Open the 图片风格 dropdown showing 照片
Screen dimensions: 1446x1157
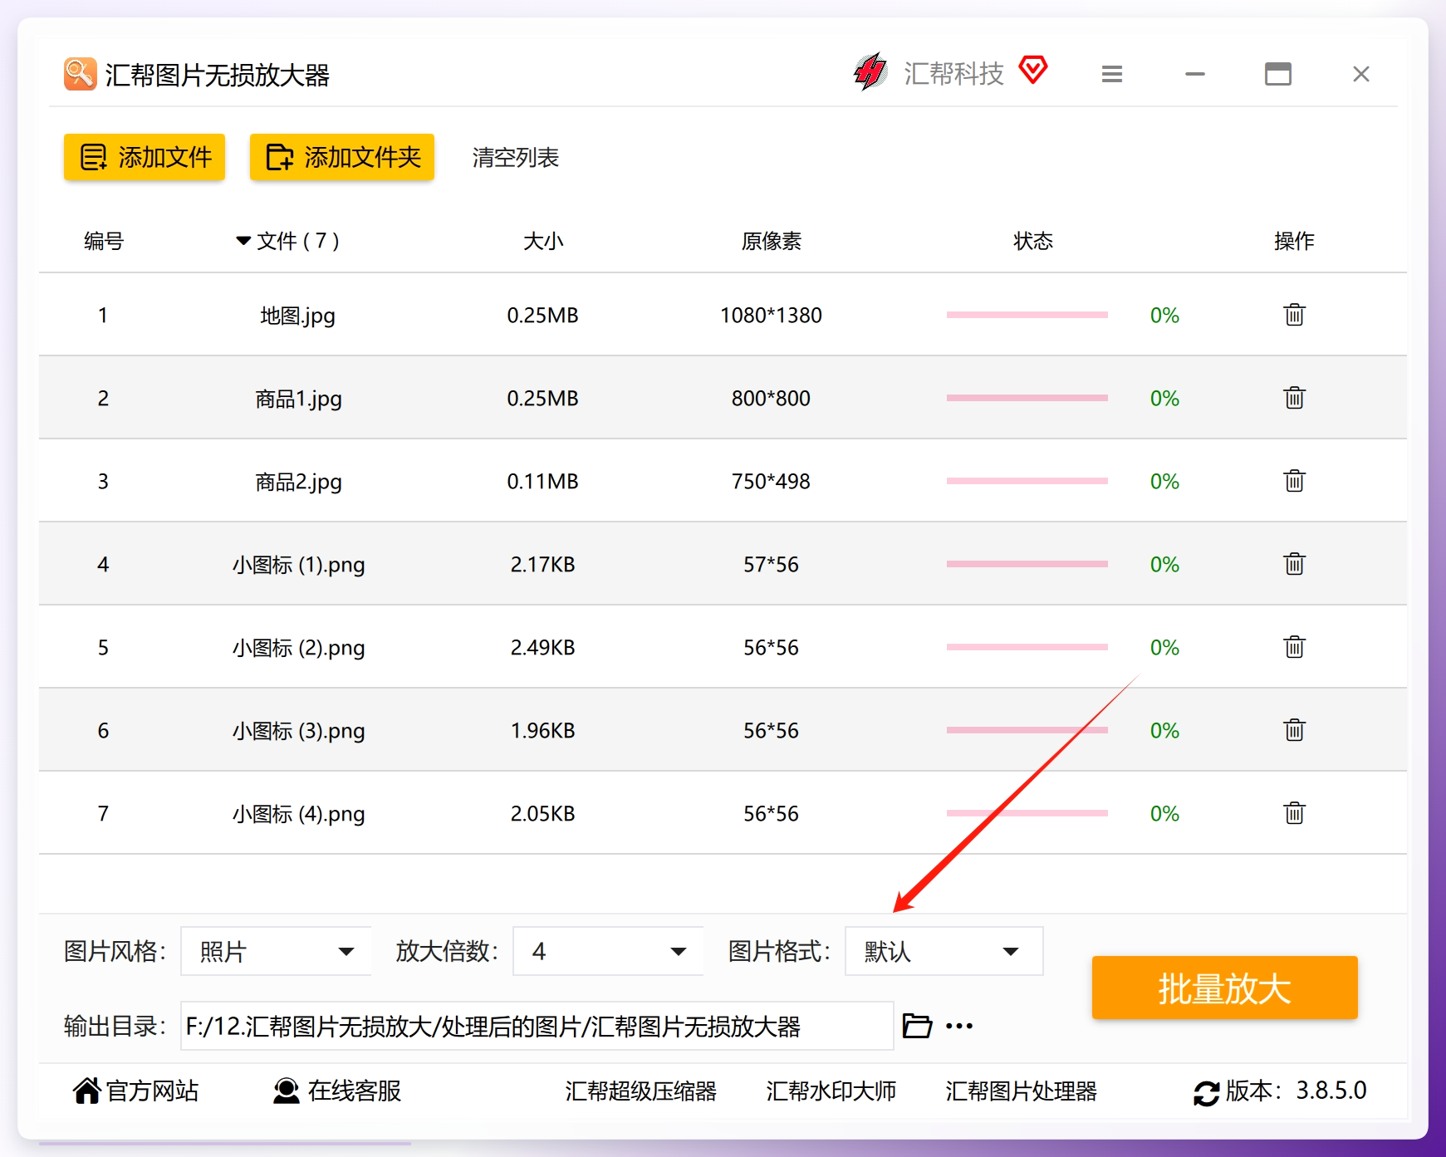(276, 951)
